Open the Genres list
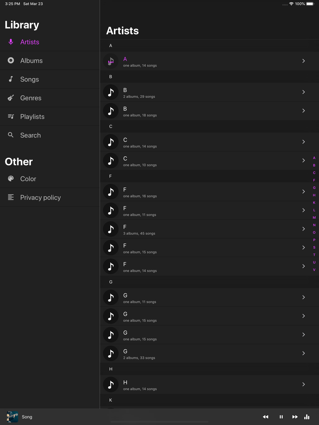Image resolution: width=319 pixels, height=425 pixels. coord(31,98)
